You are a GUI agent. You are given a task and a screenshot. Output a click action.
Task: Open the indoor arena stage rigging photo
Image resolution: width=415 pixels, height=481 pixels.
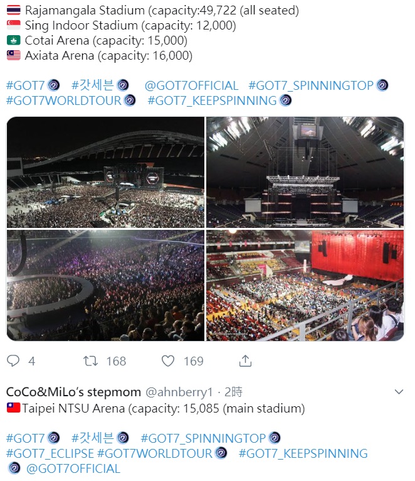(305, 172)
